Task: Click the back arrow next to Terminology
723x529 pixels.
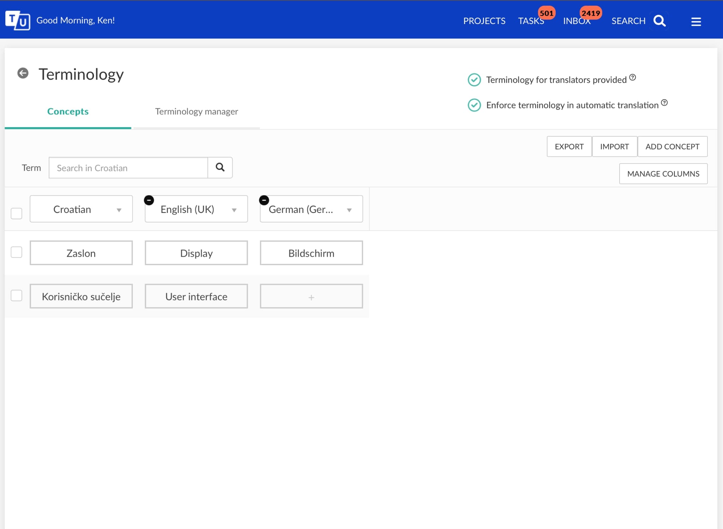Action: coord(23,73)
